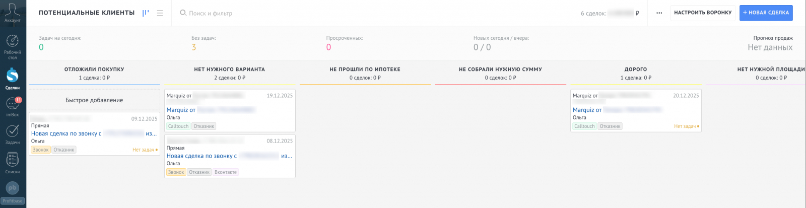
Task: Switch to pipeline board view icon
Action: coord(146,13)
